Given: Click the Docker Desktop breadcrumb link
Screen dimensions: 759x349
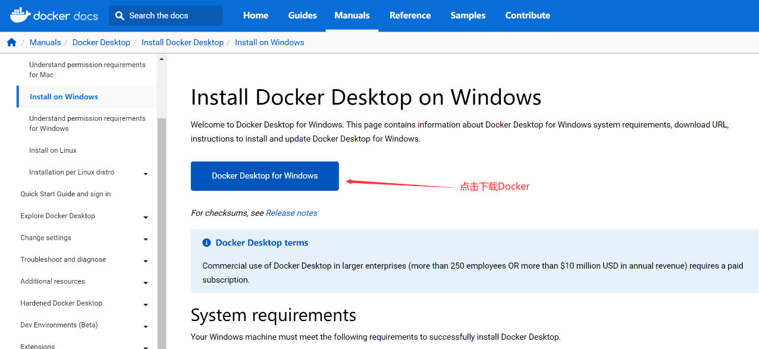Looking at the screenshot, I should (101, 42).
